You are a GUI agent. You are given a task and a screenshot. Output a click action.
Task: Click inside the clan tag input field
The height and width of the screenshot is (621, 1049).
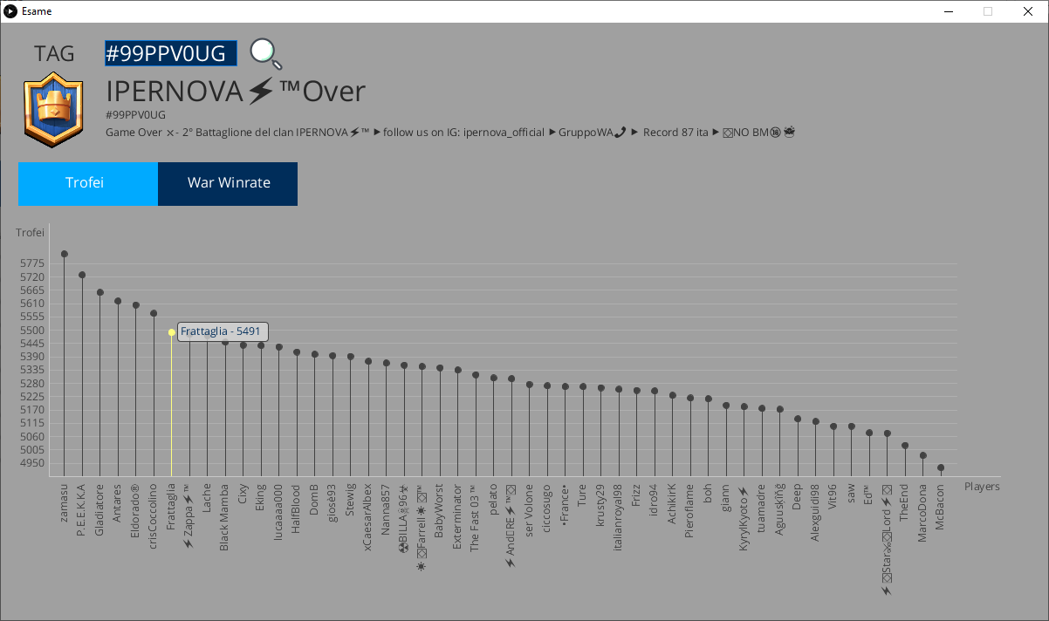(x=171, y=53)
